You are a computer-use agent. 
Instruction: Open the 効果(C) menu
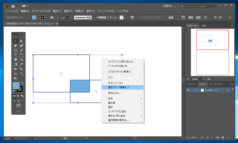click(79, 11)
